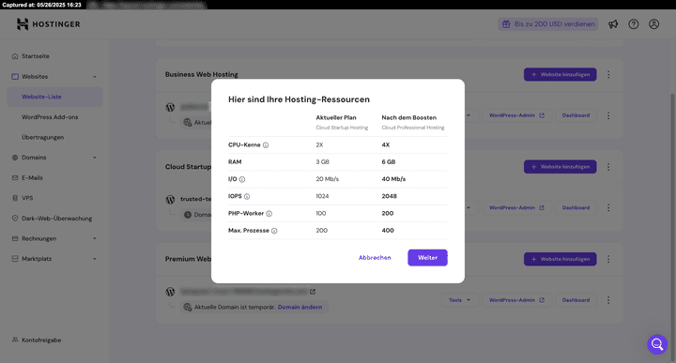This screenshot has width=676, height=363.
Task: Open external link icon beside premium website
Action: (313, 292)
